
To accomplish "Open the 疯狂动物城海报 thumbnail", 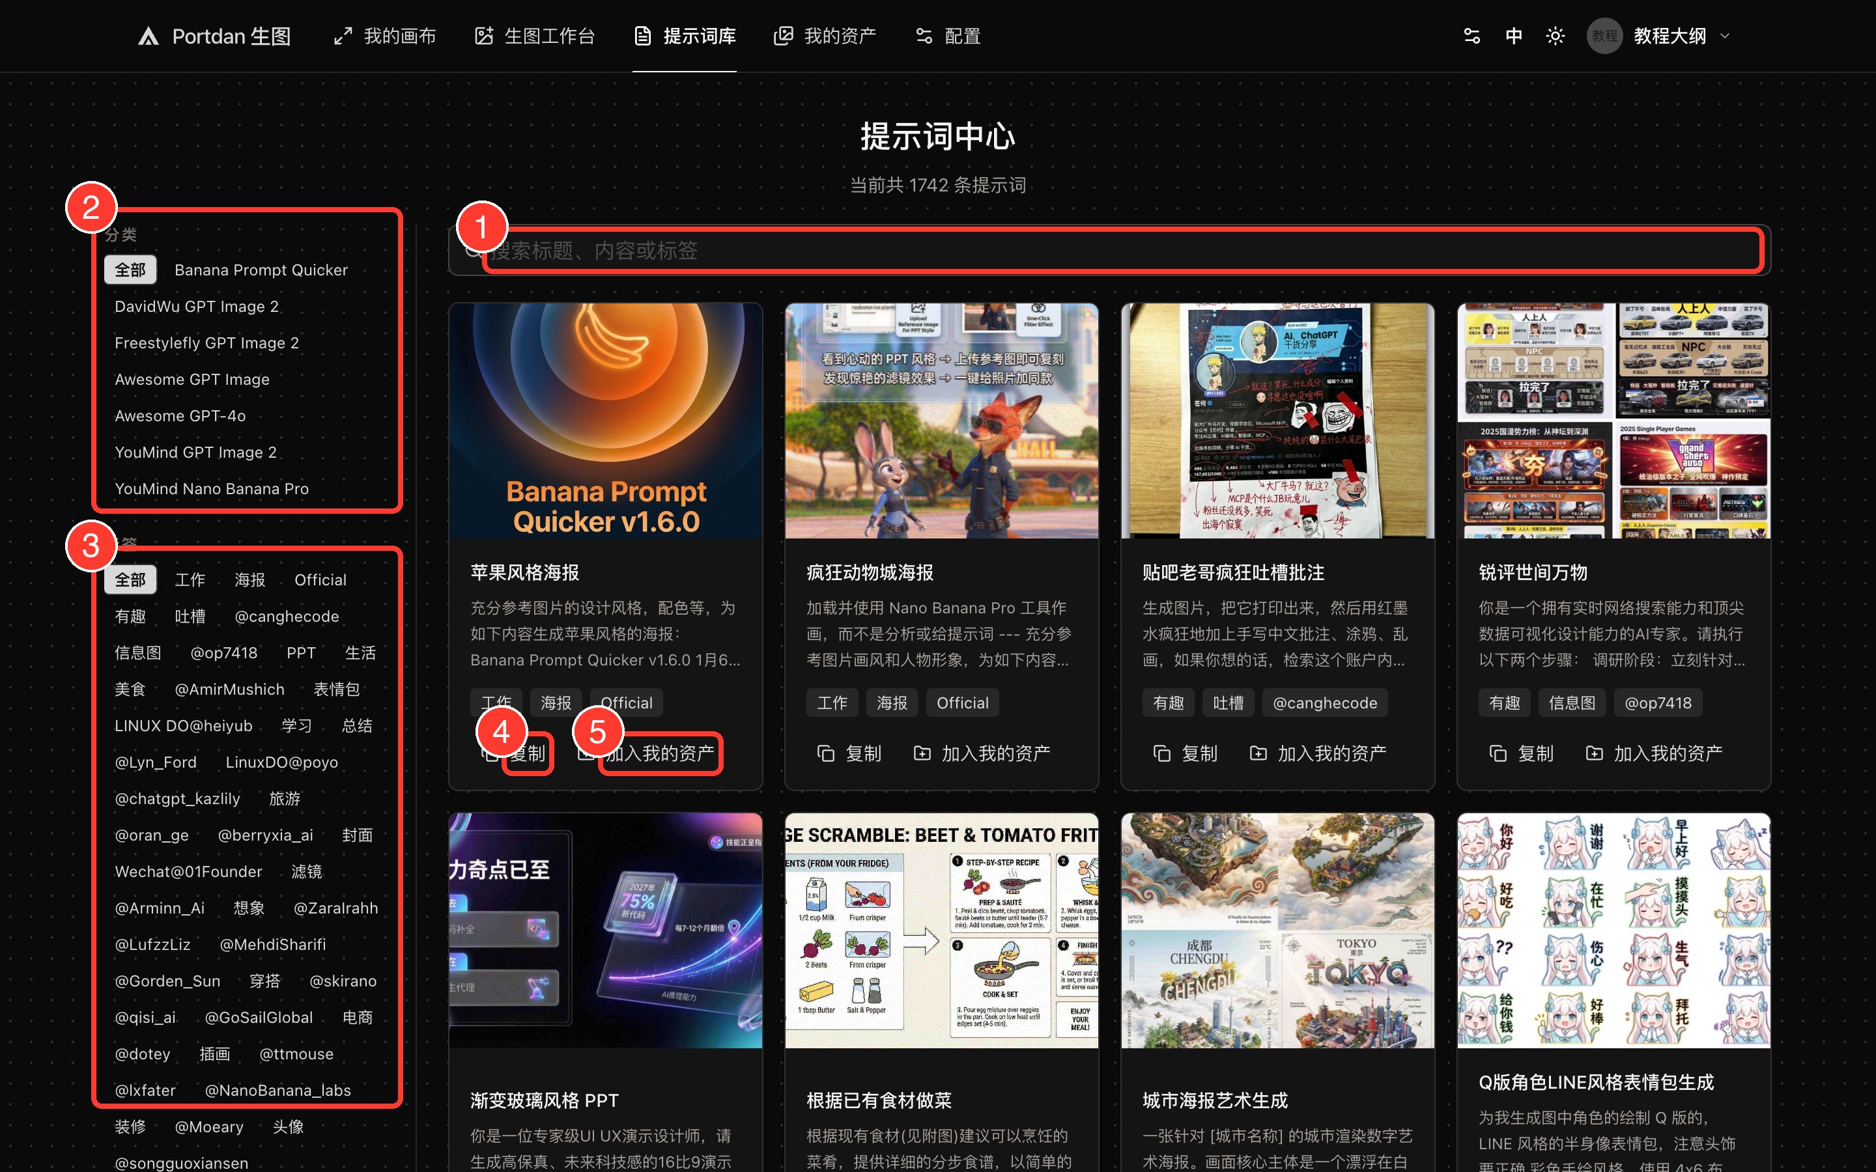I will 942,421.
